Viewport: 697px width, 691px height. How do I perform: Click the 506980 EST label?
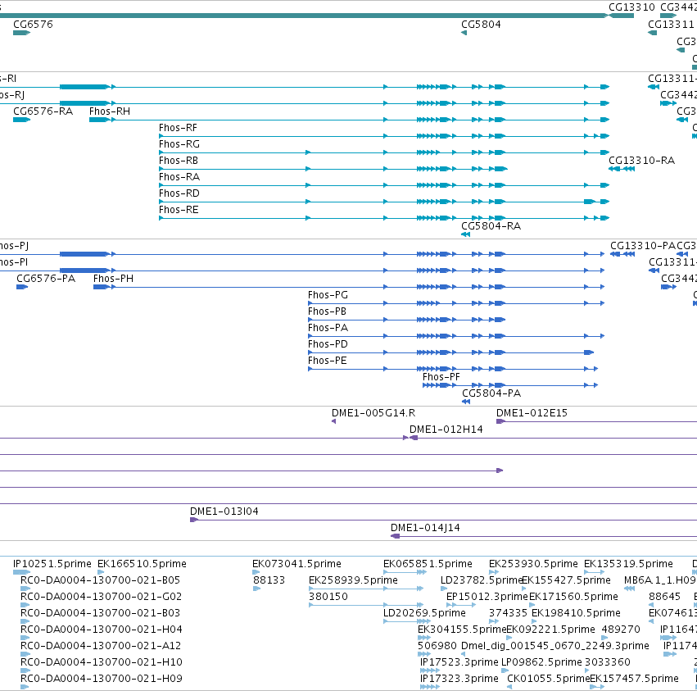click(437, 646)
